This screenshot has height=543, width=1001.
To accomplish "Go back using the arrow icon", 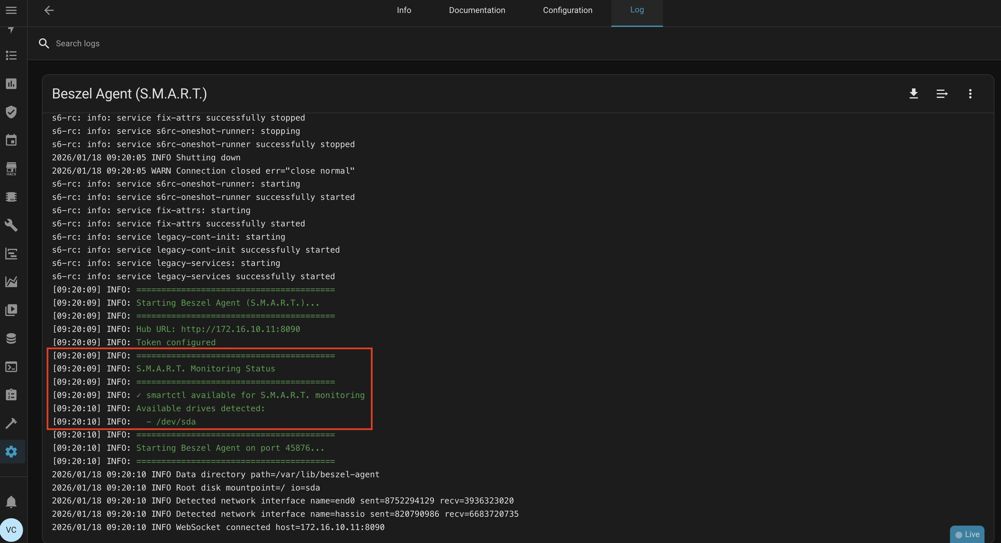I will point(49,11).
